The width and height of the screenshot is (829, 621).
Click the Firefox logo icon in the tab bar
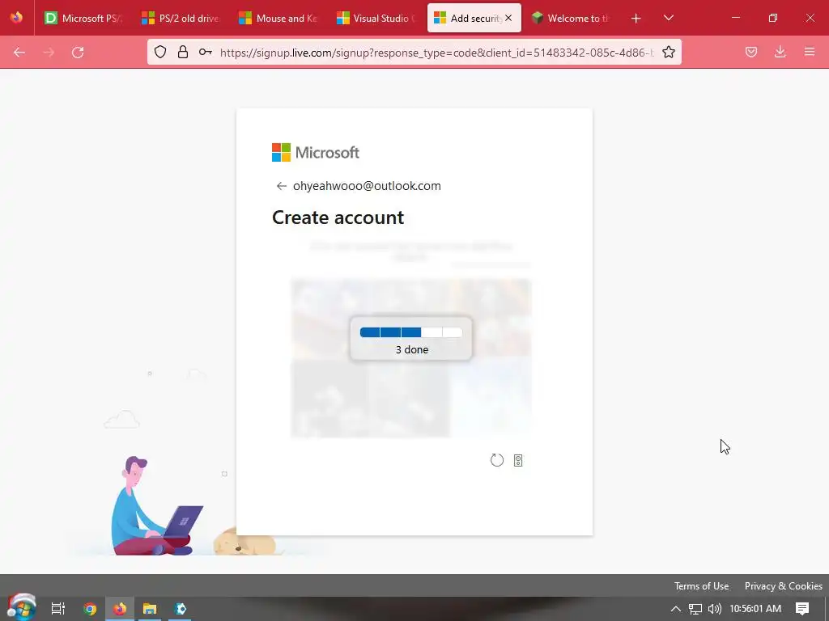pyautogui.click(x=16, y=18)
